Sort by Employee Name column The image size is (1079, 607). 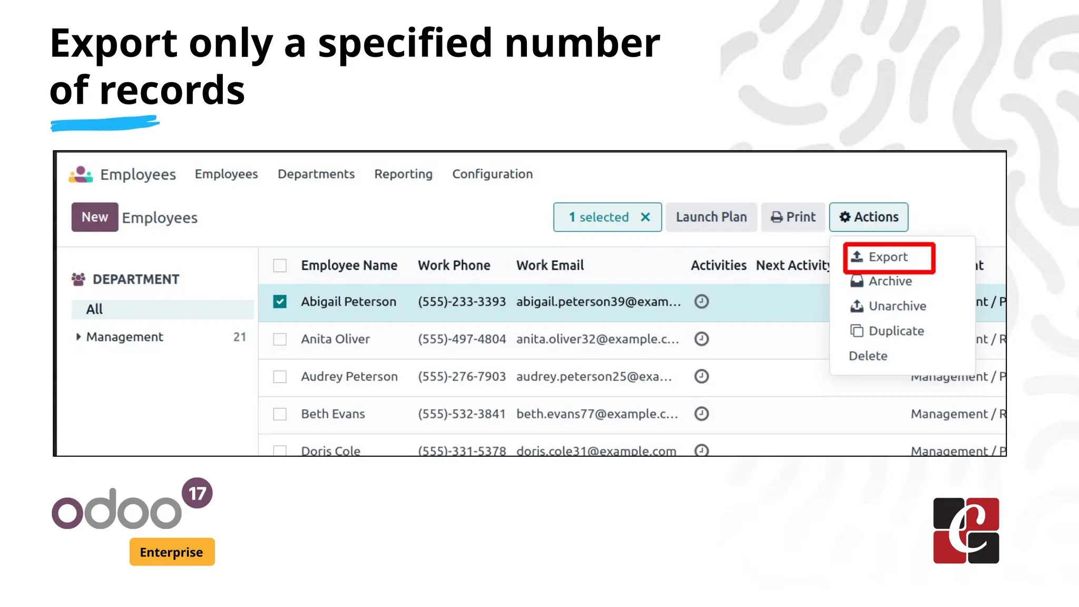coord(349,266)
